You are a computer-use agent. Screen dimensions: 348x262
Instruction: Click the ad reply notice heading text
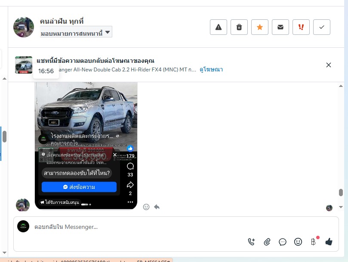point(95,61)
